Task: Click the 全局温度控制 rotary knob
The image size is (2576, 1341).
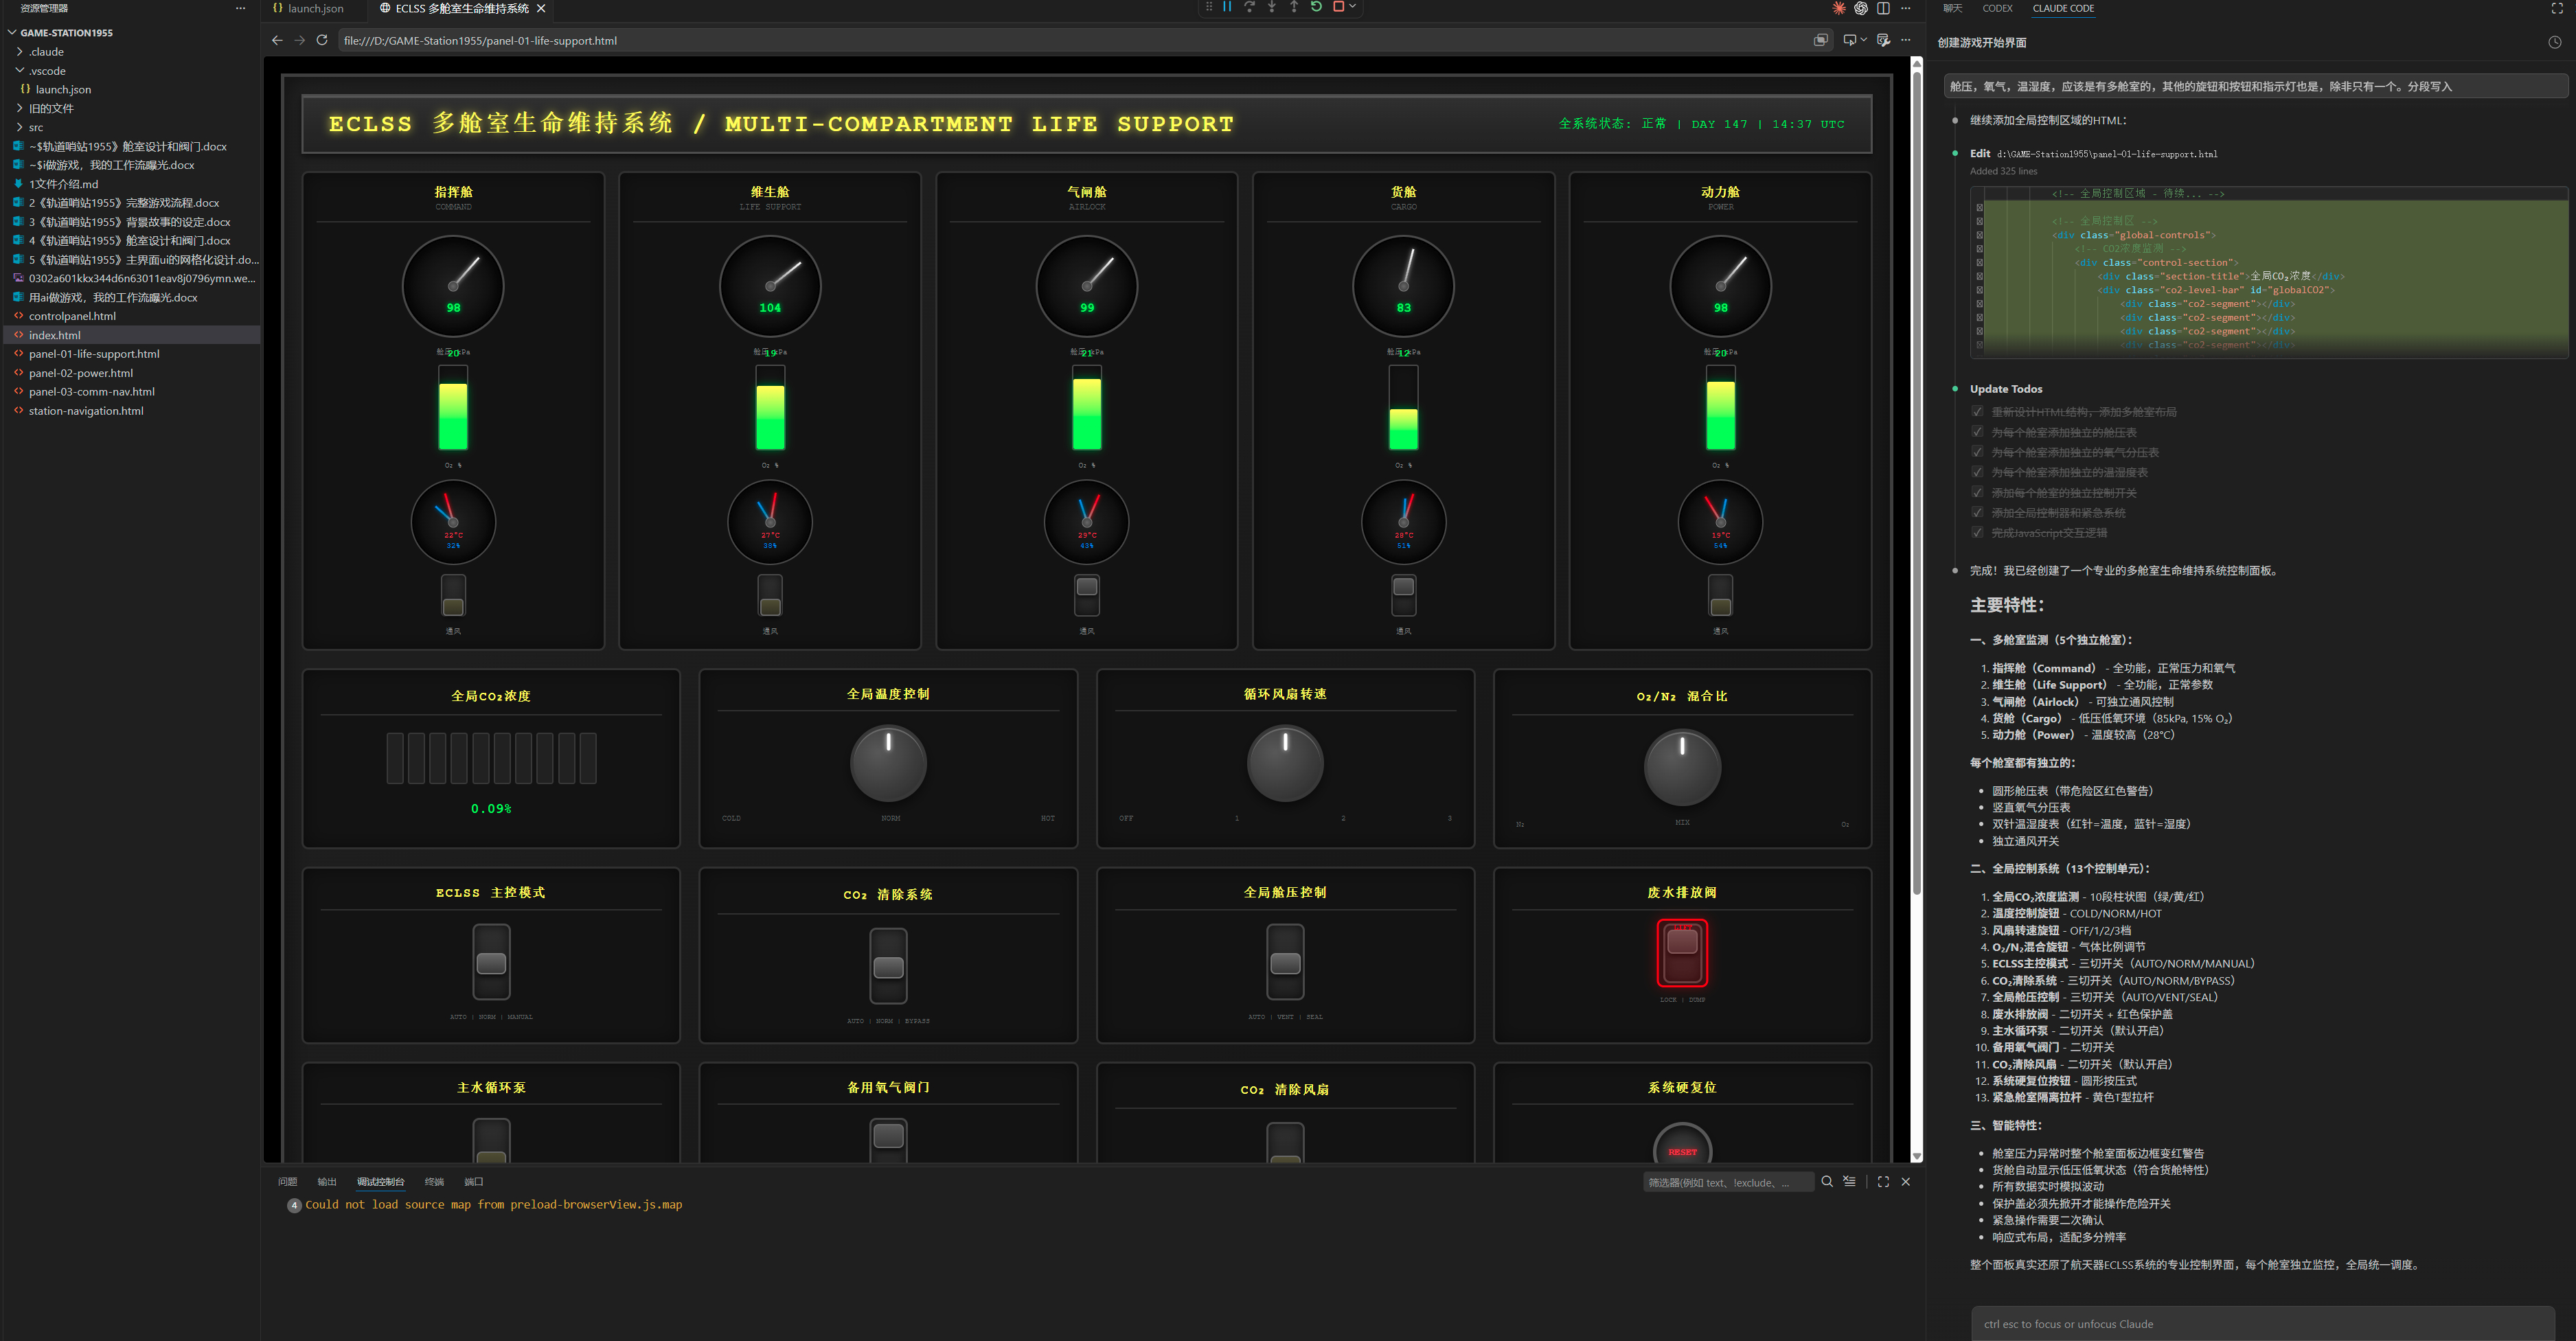Action: pos(888,764)
